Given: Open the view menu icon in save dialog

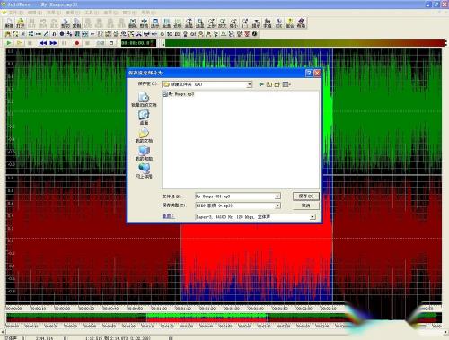Looking at the screenshot, I should tap(286, 84).
